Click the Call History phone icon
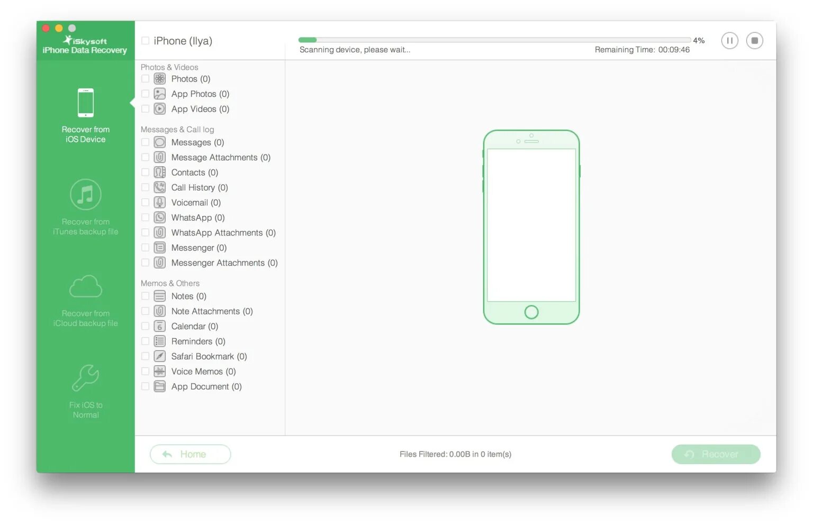 160,187
